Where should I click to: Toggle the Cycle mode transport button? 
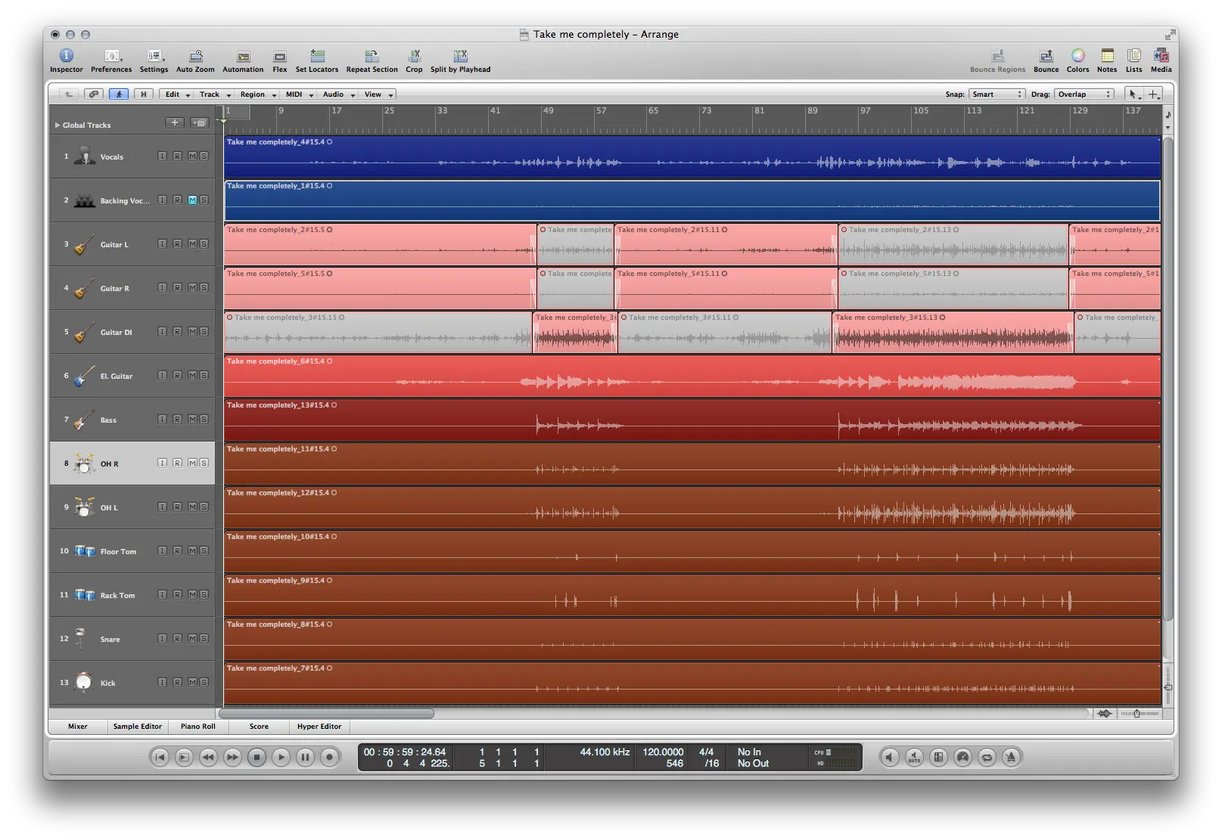987,757
